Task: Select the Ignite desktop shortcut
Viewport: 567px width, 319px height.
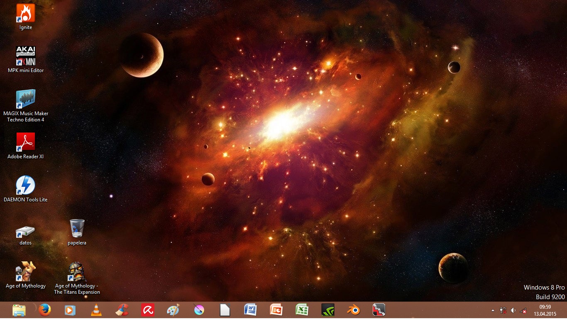Action: [x=25, y=13]
